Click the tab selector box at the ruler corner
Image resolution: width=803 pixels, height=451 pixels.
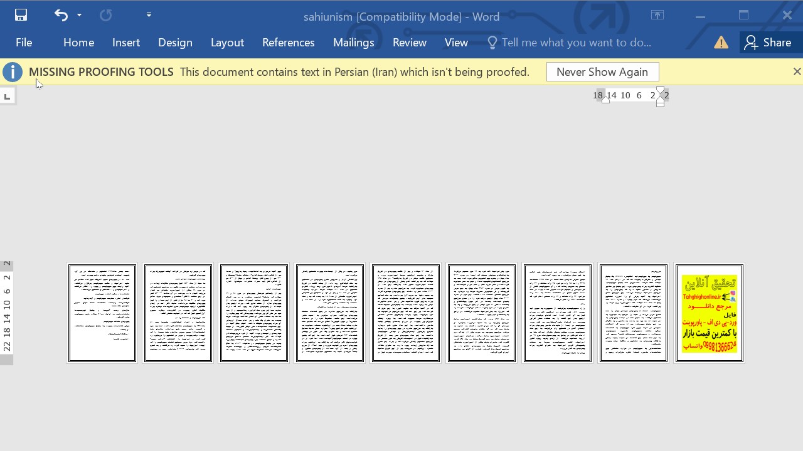(7, 96)
